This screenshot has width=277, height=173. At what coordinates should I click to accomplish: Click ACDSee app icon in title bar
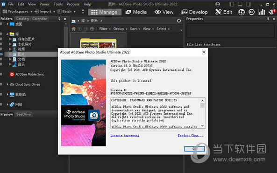tap(3, 4)
